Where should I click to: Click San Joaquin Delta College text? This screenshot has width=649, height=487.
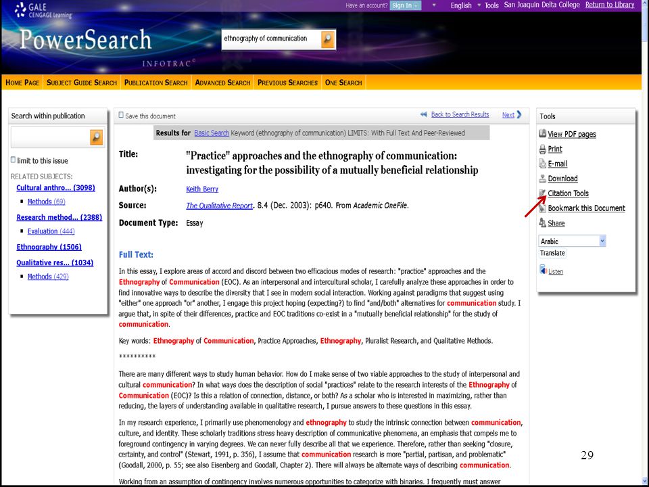[x=542, y=5]
